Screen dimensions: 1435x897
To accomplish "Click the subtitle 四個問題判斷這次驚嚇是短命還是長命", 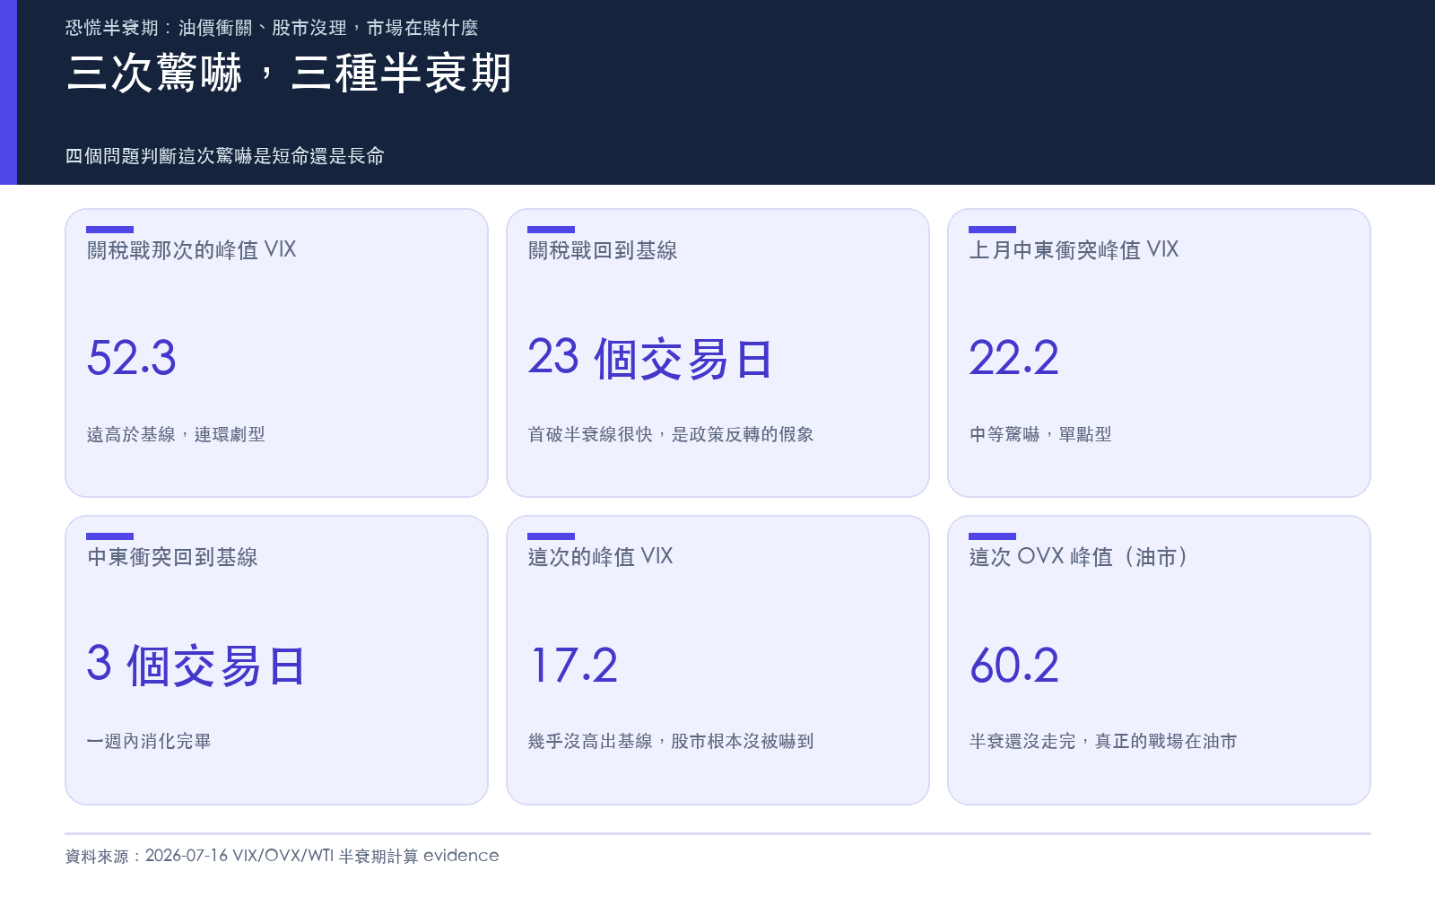I will [225, 156].
